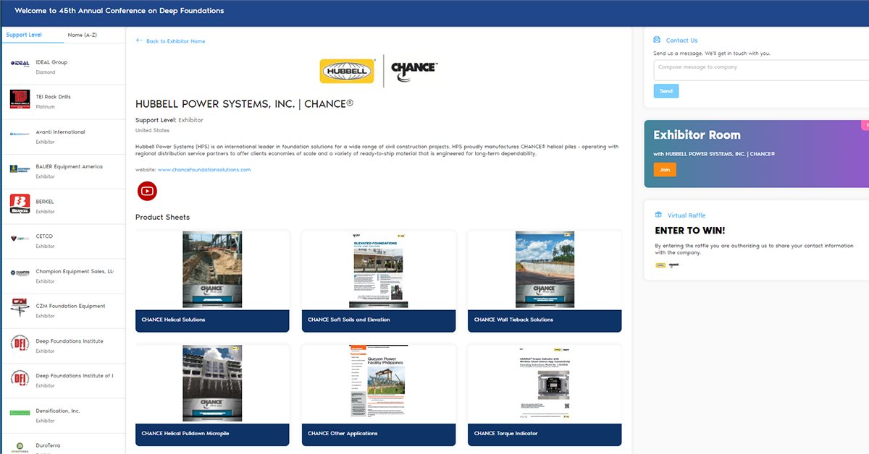Open the chancefoundationsolutions.com website link

tap(204, 169)
